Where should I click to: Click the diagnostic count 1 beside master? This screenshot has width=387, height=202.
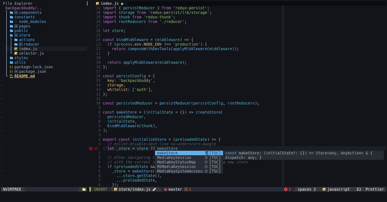pyautogui.click(x=188, y=189)
